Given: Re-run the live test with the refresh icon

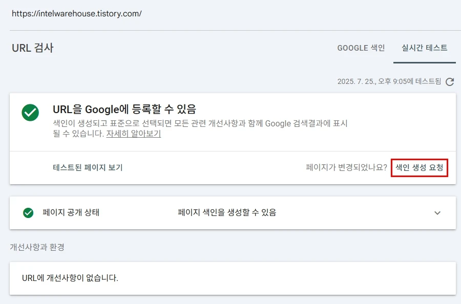Looking at the screenshot, I should point(450,81).
